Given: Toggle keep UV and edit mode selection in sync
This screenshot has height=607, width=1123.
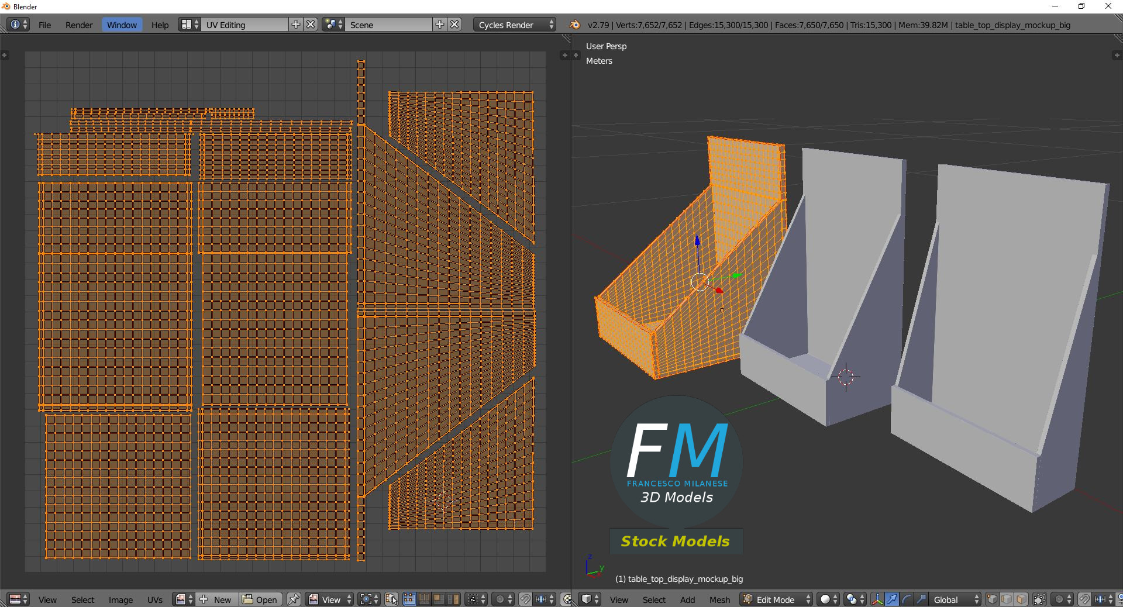Looking at the screenshot, I should click(391, 599).
